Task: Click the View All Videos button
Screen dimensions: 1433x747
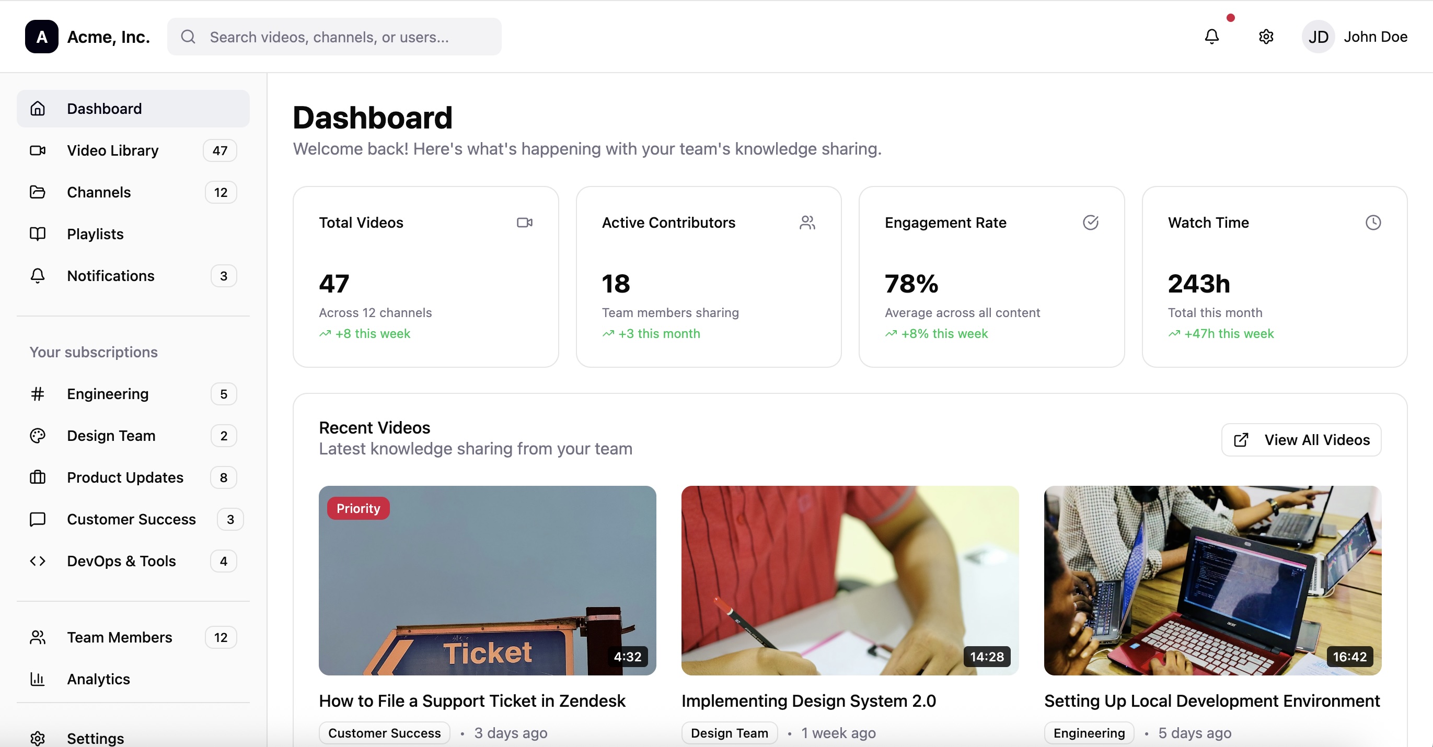Action: coord(1301,440)
